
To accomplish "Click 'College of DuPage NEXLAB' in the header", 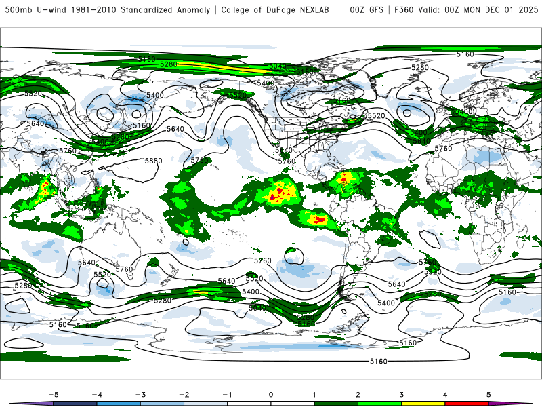I will click(x=275, y=9).
